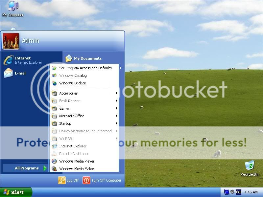Click Internet Explorer text in programs list

73,146
